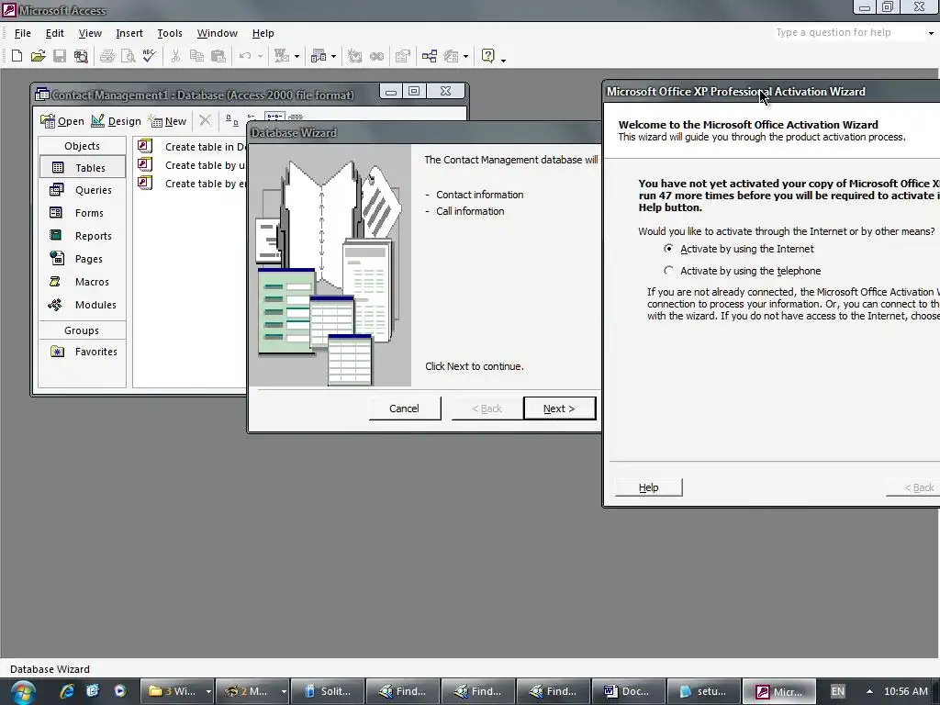The height and width of the screenshot is (705, 940).
Task: Open the Window menu
Action: (217, 33)
